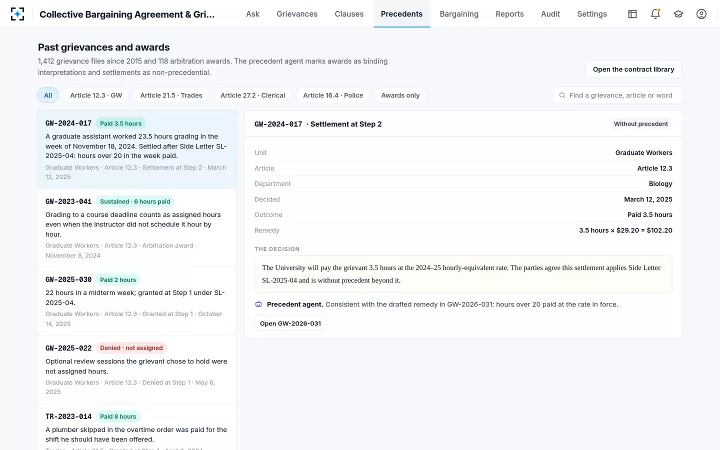Click the Paid 8 hours badge
The height and width of the screenshot is (450, 720).
(118, 416)
